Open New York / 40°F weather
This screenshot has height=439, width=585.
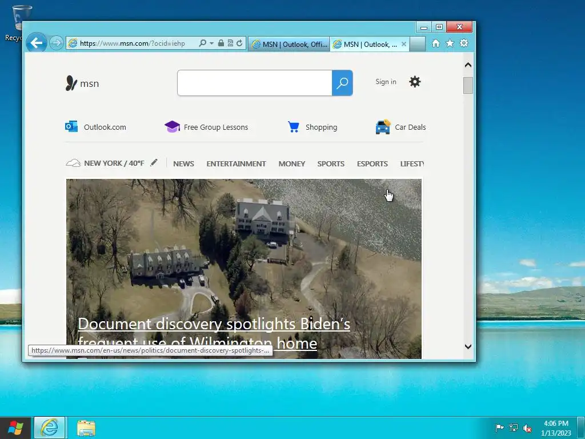click(114, 163)
